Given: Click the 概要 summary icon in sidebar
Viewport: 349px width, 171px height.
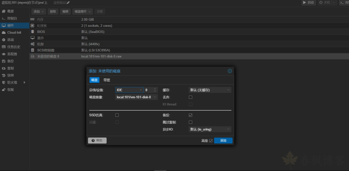Looking at the screenshot, I should coord(4,11).
